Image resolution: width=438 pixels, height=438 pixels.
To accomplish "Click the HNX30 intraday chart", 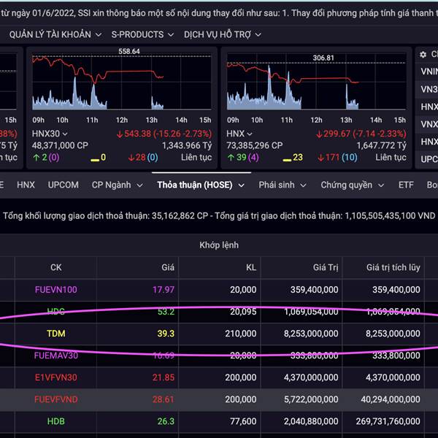I will click(x=122, y=82).
